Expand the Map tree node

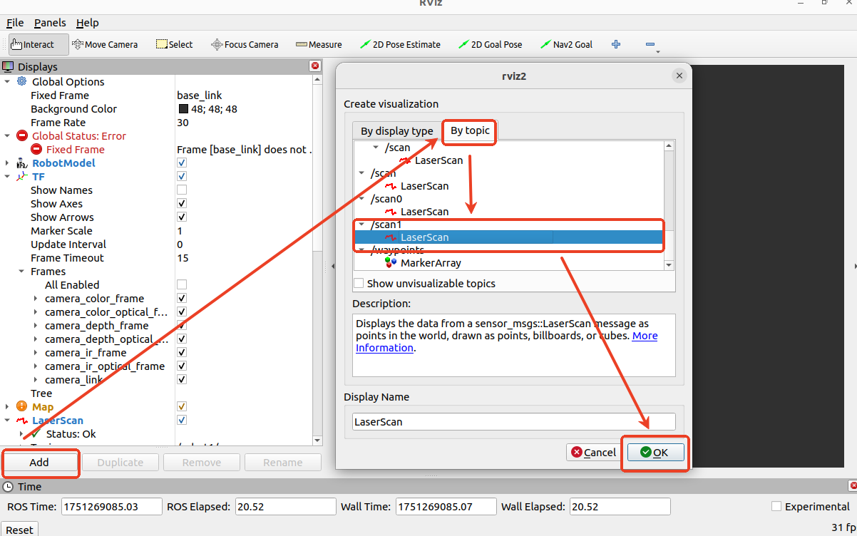click(x=7, y=406)
